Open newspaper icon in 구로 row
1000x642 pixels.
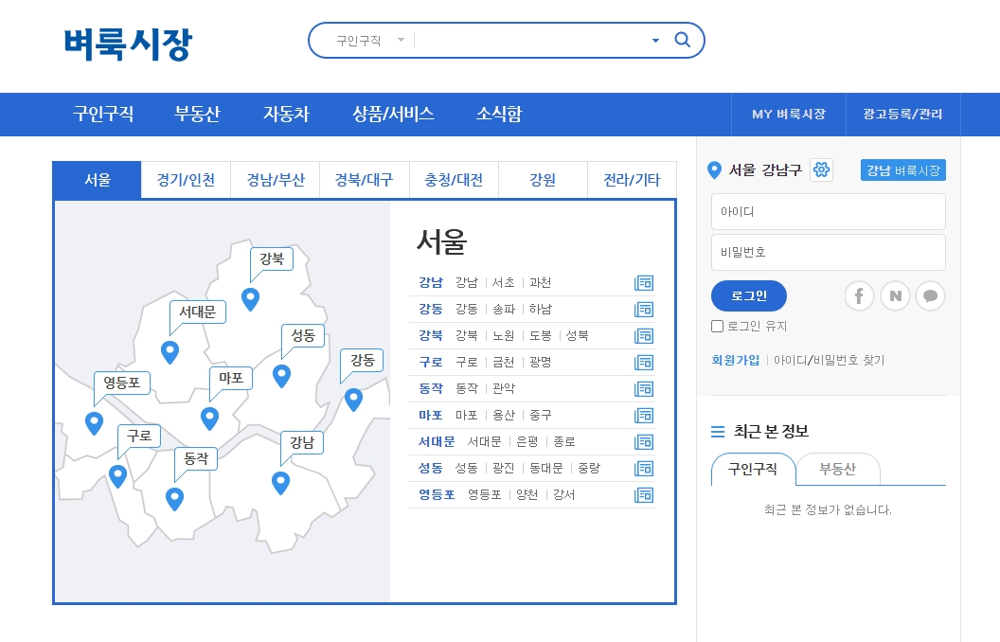point(644,363)
